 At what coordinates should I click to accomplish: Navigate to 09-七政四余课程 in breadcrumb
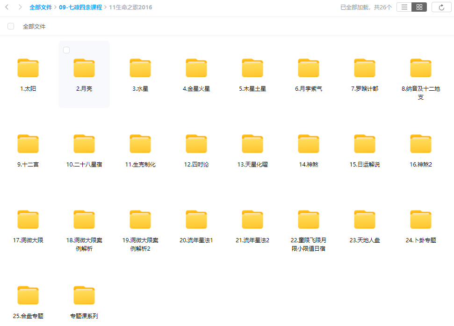click(80, 7)
